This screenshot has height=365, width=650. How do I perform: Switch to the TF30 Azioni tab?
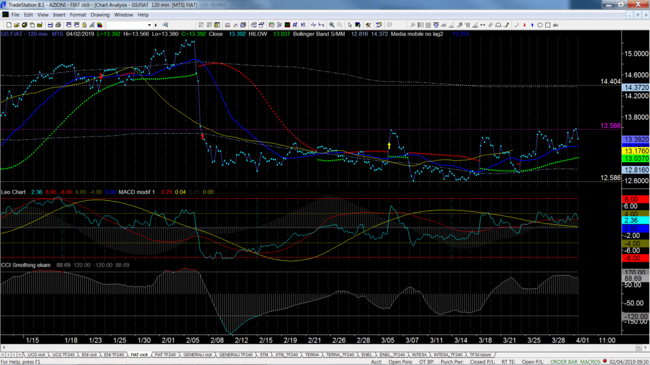(480, 355)
